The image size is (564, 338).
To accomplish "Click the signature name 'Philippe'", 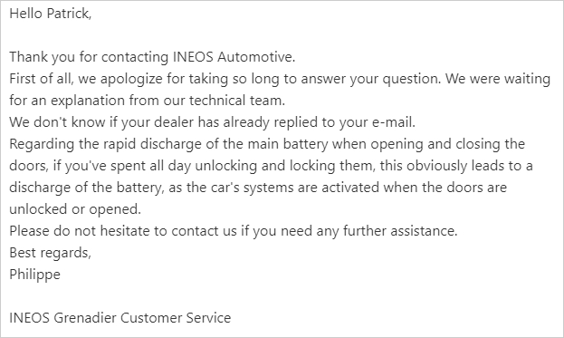I will [35, 275].
